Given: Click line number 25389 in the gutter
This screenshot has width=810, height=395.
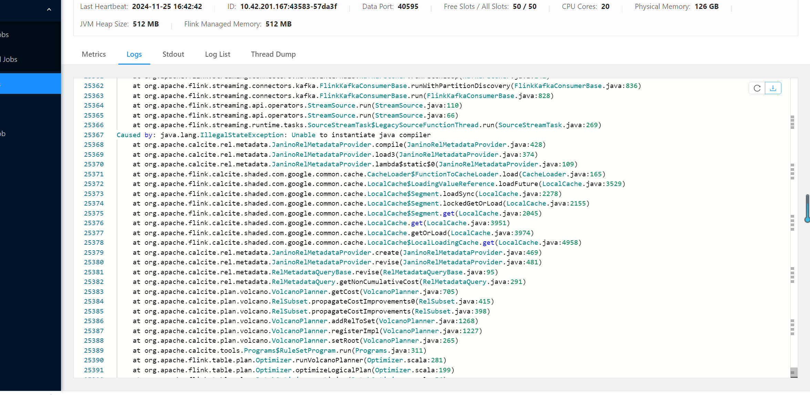Looking at the screenshot, I should 94,351.
